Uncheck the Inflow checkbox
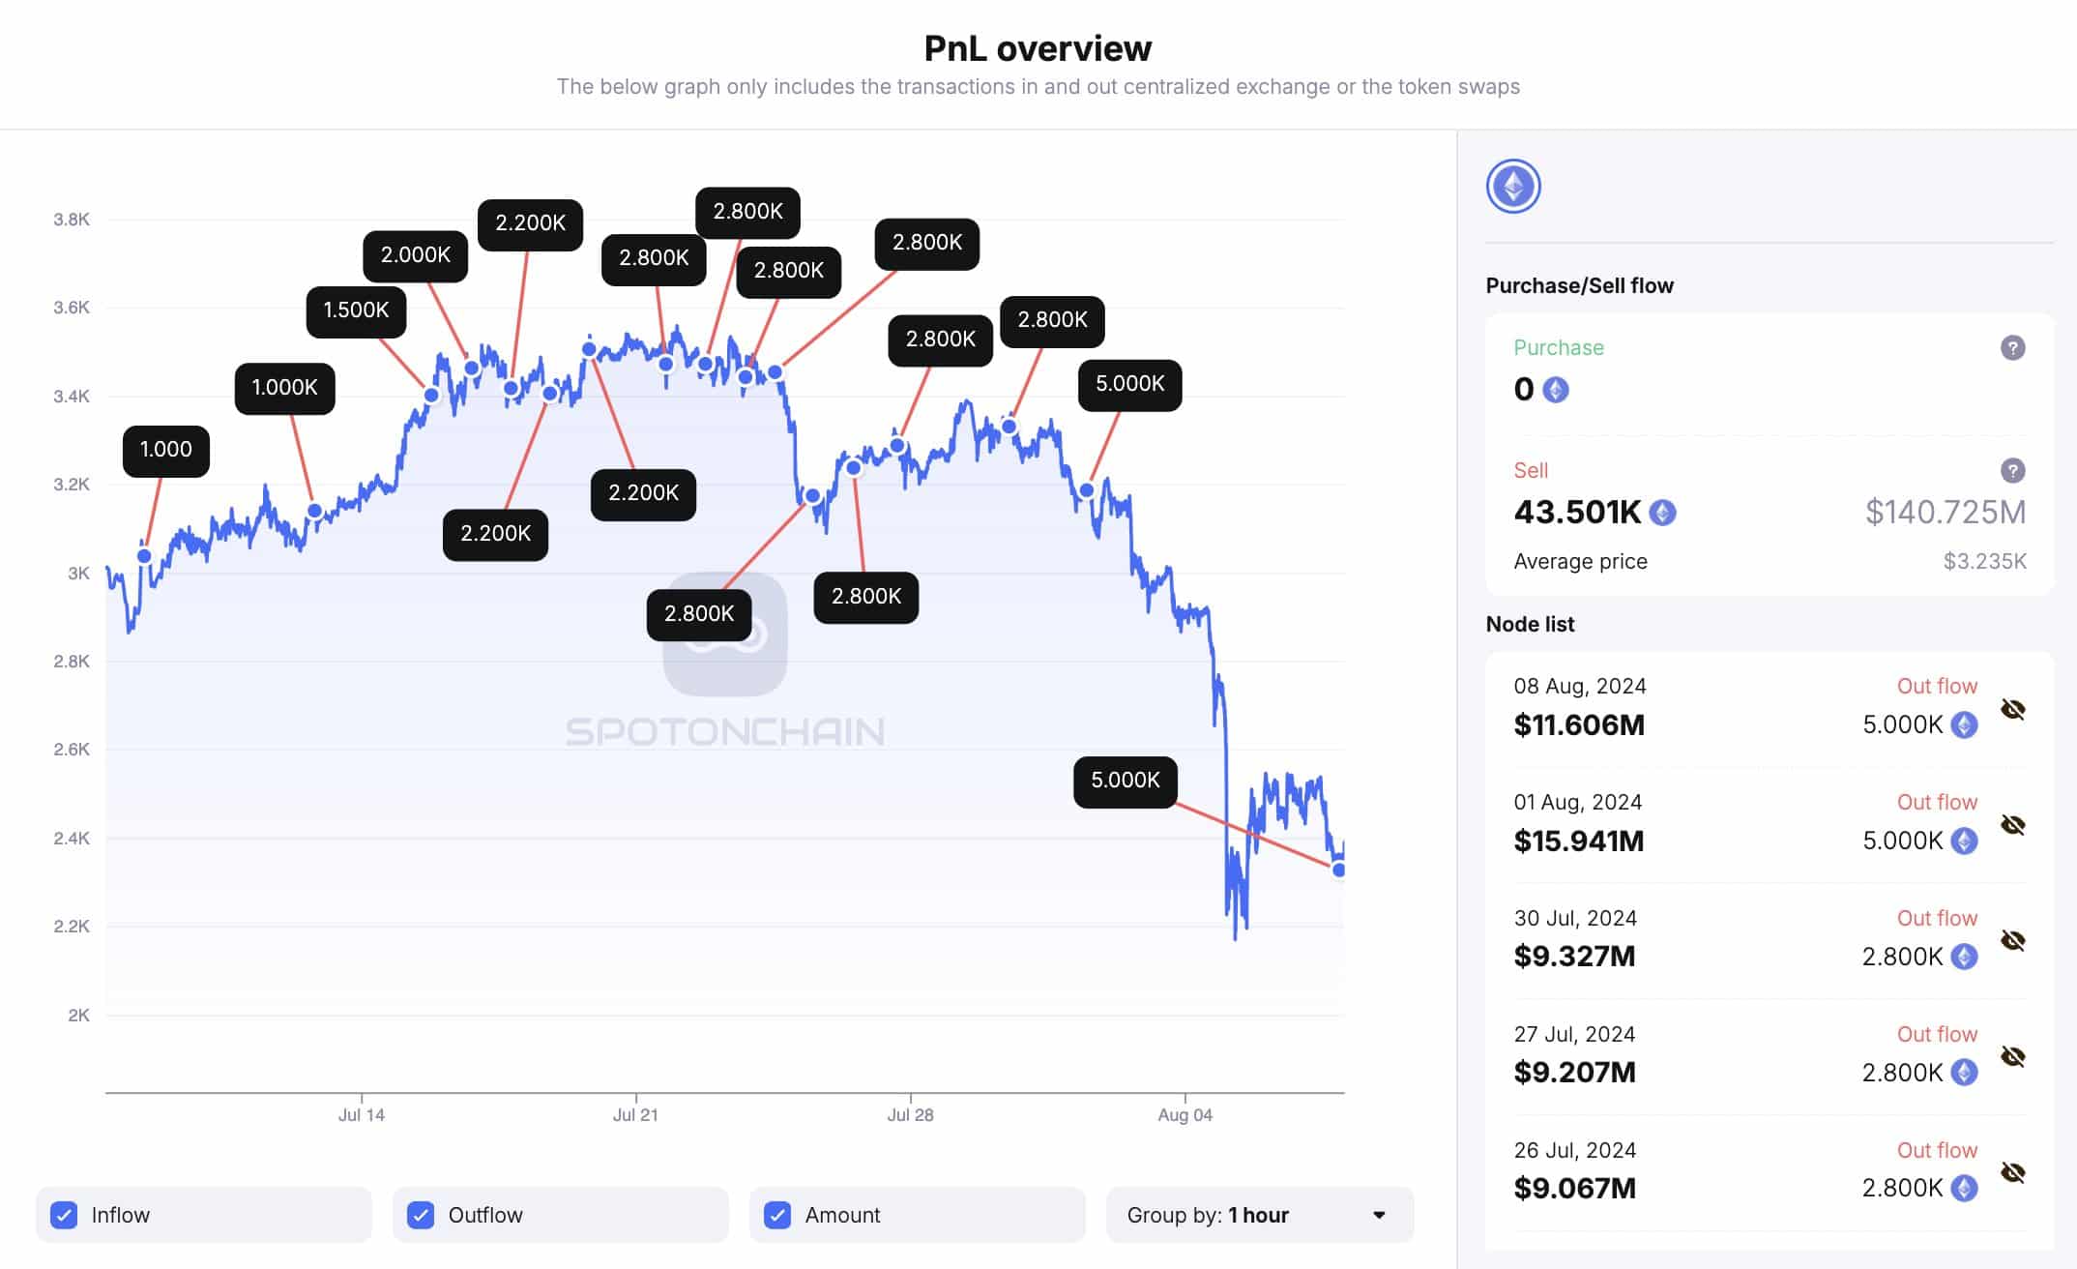The width and height of the screenshot is (2077, 1269). (x=65, y=1214)
